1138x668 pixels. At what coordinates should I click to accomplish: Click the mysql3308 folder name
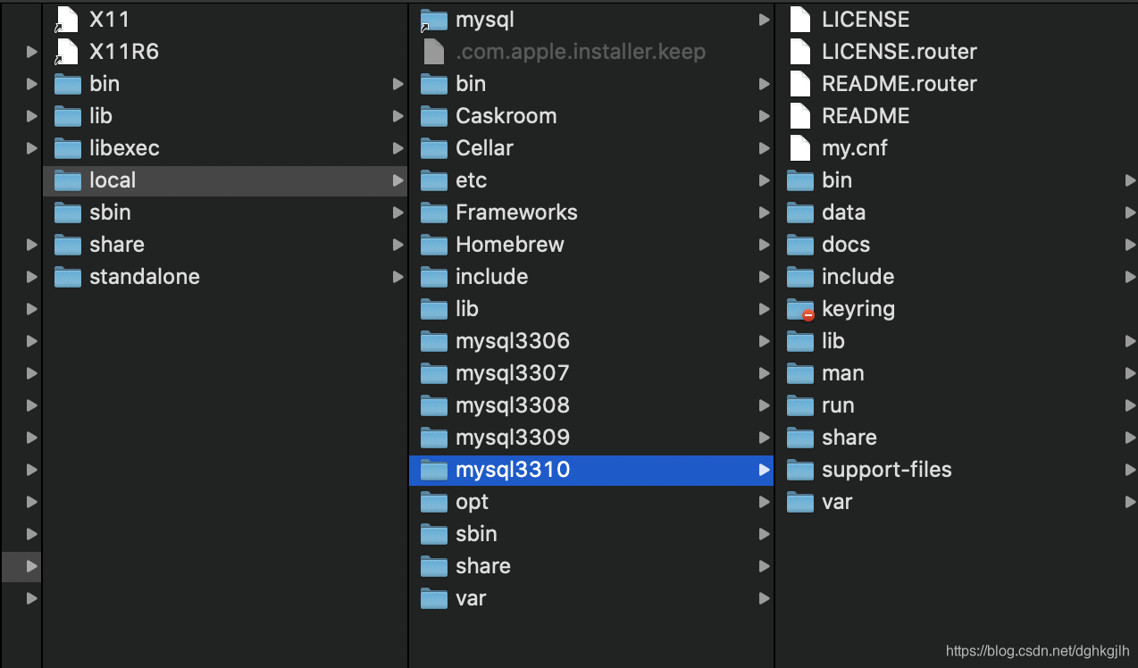click(513, 405)
